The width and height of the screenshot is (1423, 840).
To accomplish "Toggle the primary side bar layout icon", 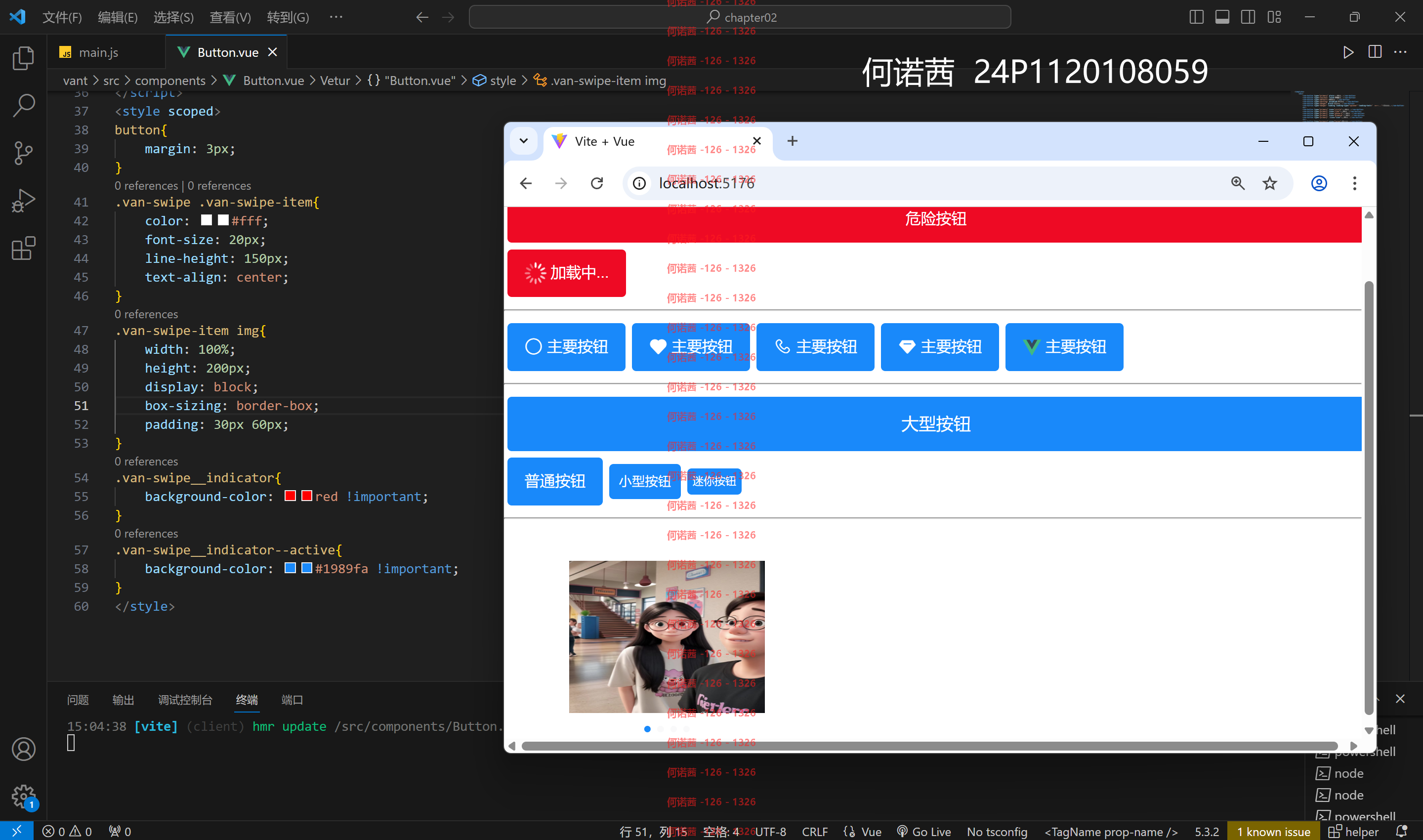I will tap(1196, 17).
